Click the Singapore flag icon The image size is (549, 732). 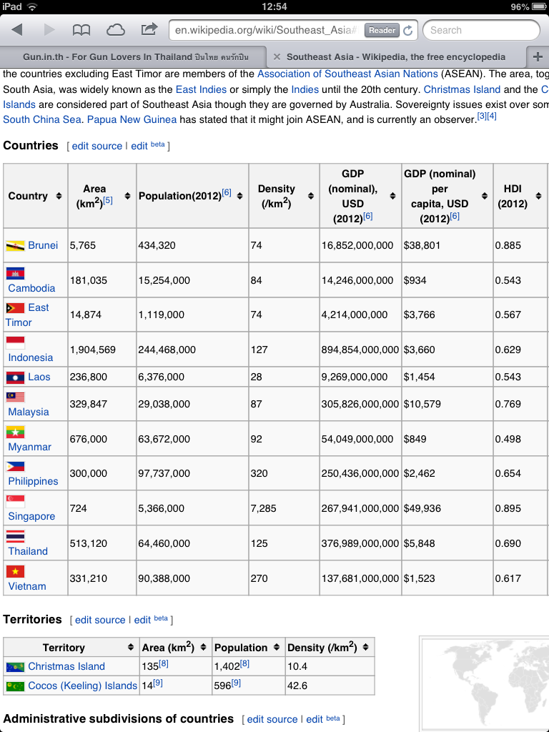pyautogui.click(x=15, y=501)
